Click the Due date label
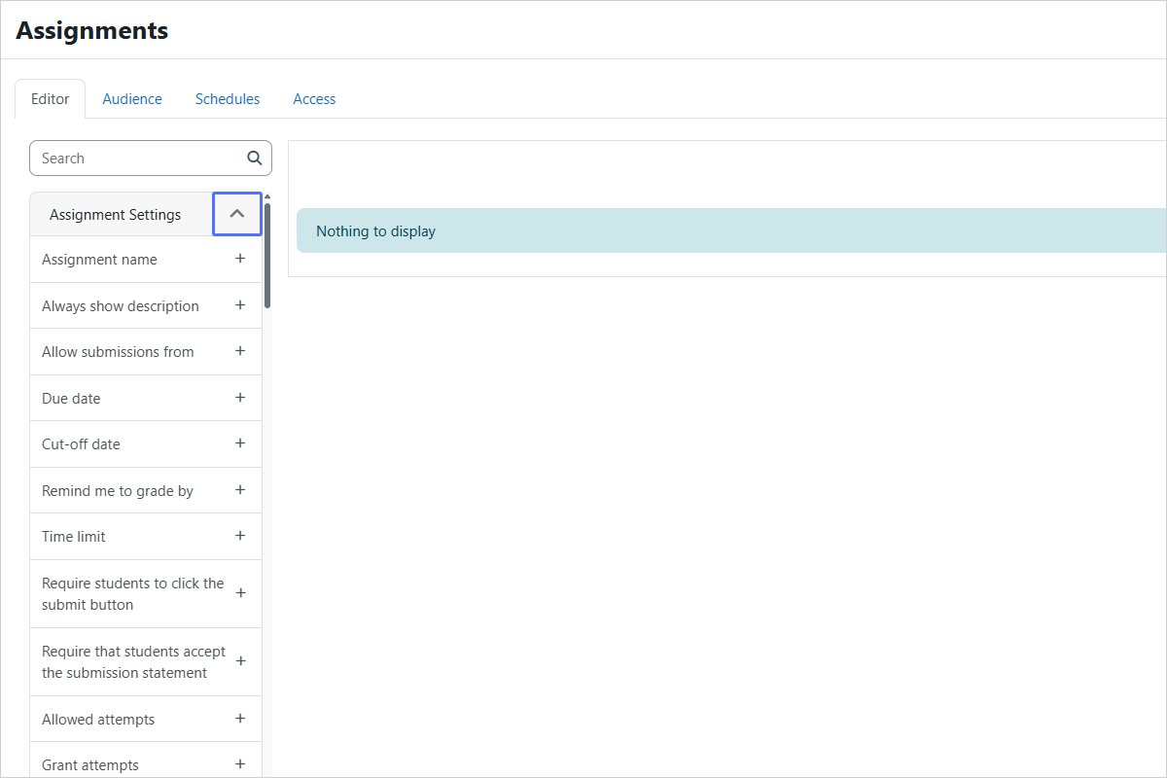This screenshot has height=778, width=1167. pos(71,399)
